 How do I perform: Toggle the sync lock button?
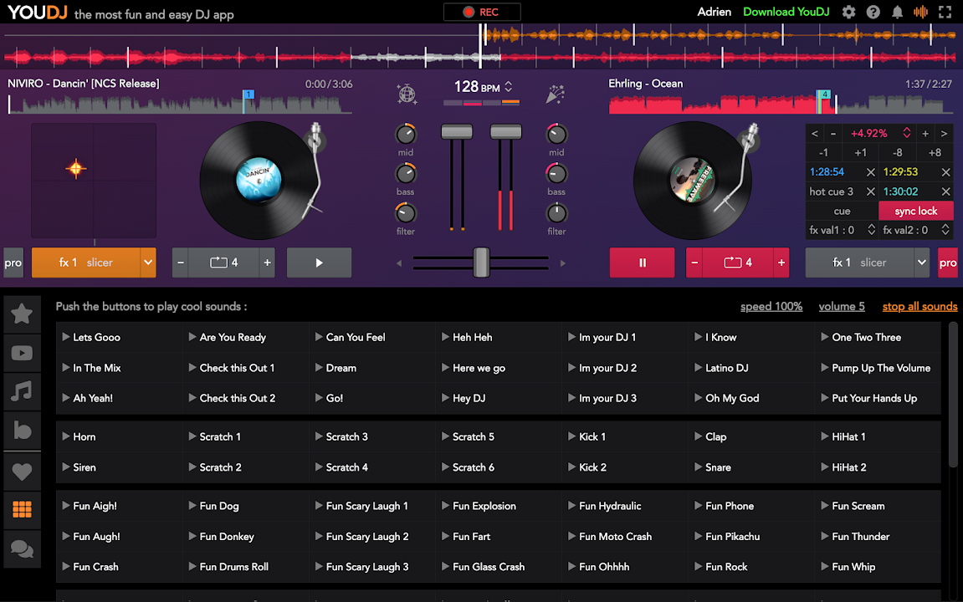[x=915, y=211]
